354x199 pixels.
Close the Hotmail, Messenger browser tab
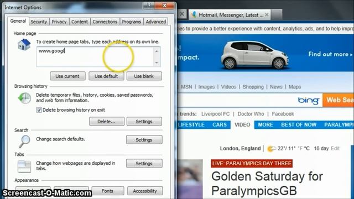[267, 15]
